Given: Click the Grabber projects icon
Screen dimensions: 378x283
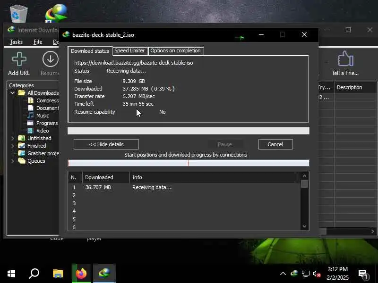Looking at the screenshot, I should [21, 153].
